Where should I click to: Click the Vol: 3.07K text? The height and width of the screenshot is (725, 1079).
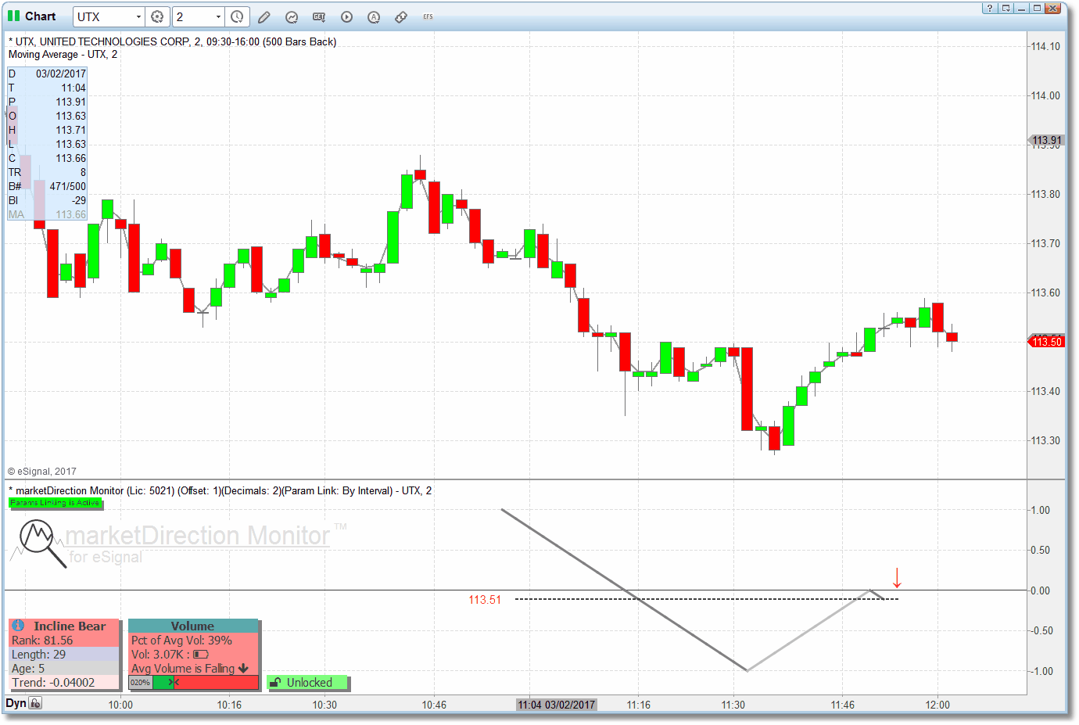(x=157, y=655)
